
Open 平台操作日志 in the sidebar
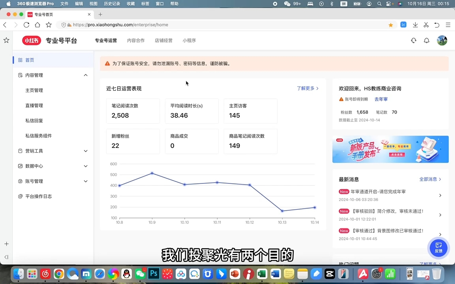(38, 196)
